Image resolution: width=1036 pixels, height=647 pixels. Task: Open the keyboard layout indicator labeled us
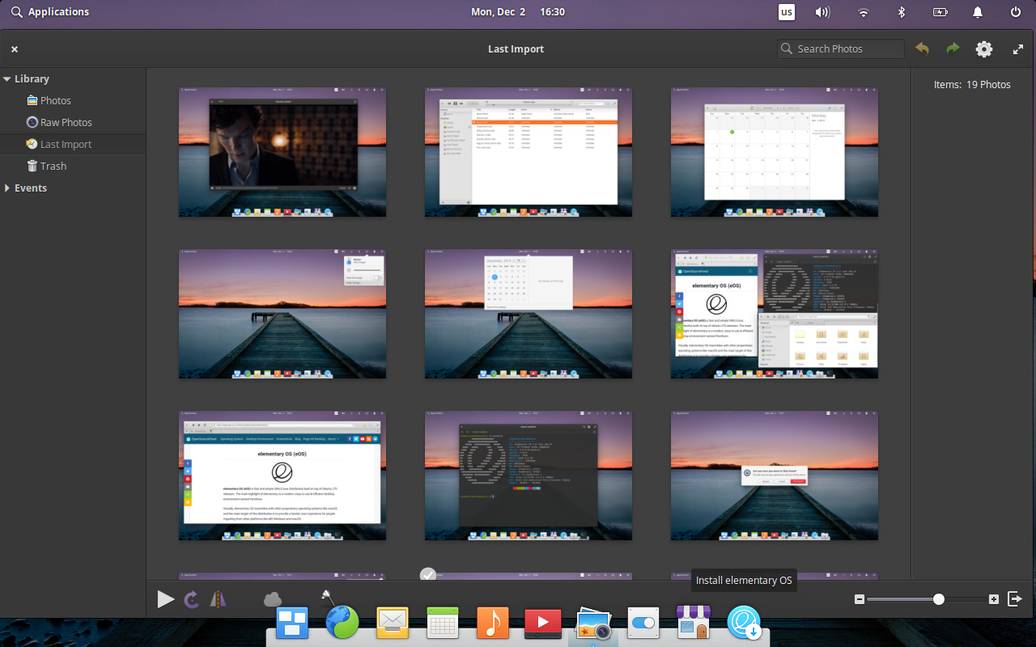click(x=786, y=12)
